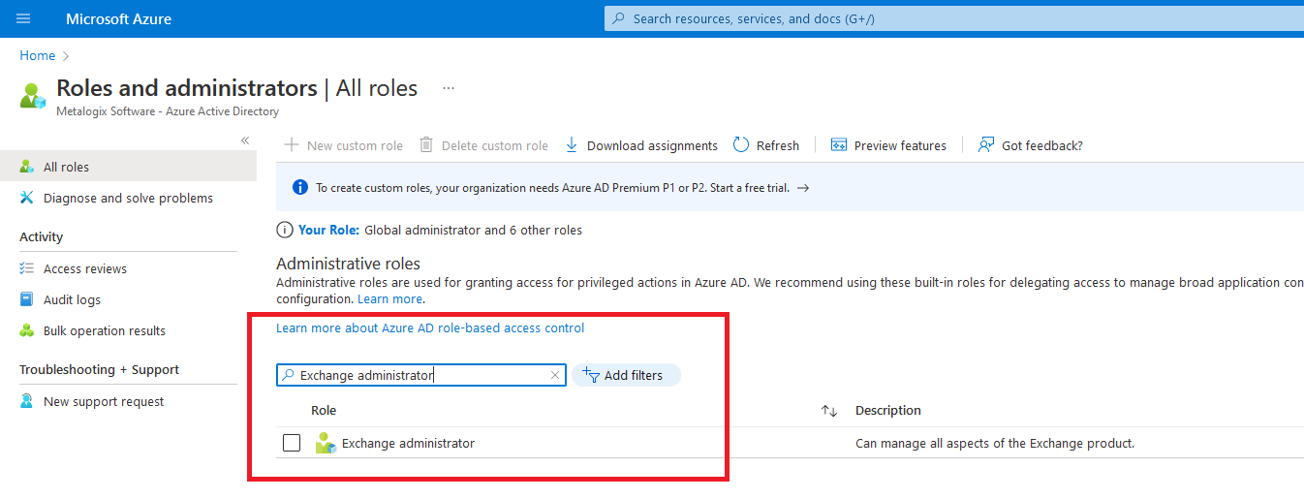Open the Exchange administrator role
Screen dimensions: 1304x499
[408, 444]
